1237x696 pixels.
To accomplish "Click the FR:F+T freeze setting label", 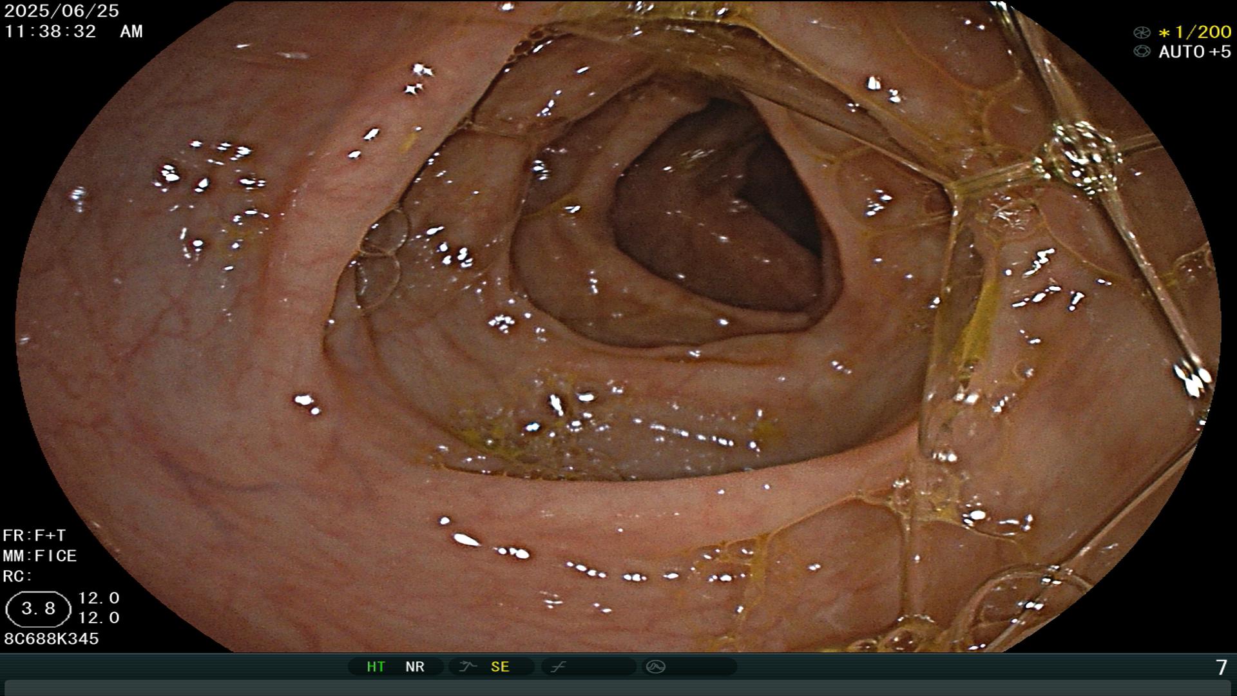I will [x=34, y=536].
